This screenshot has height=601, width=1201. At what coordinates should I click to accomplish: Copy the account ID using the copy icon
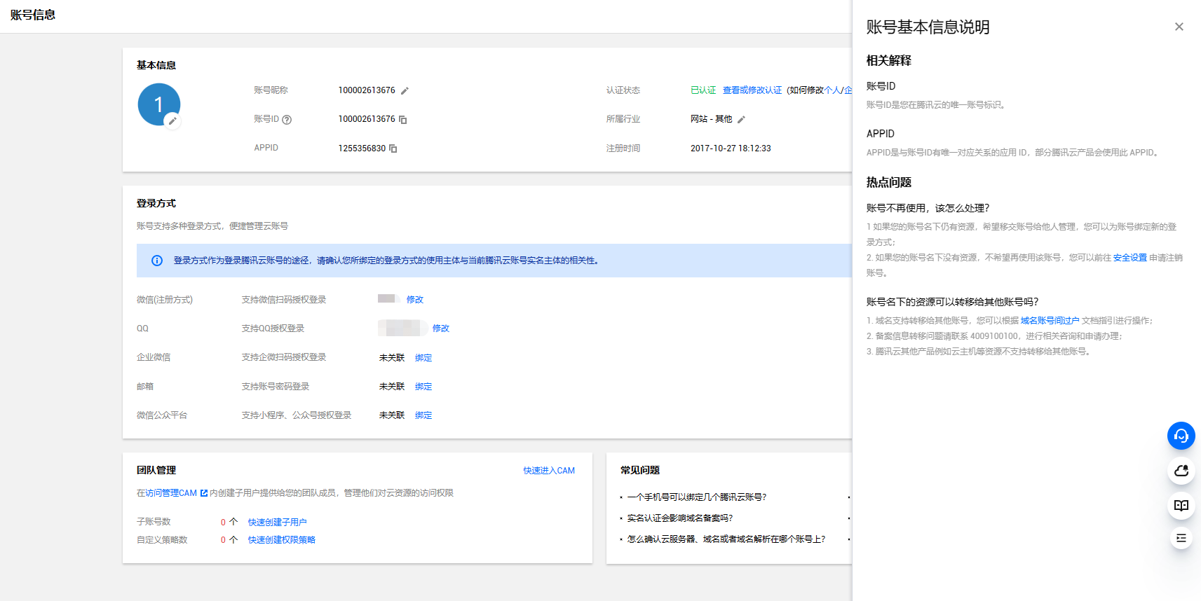click(403, 120)
